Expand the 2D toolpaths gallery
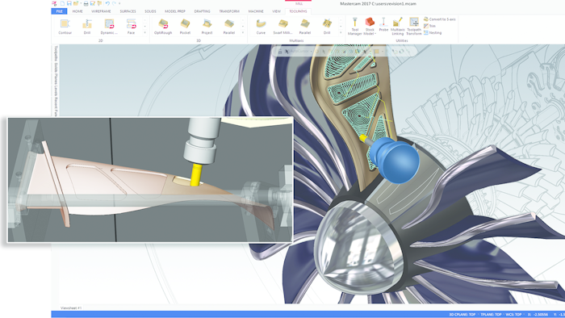This screenshot has width=565, height=318. pyautogui.click(x=145, y=33)
